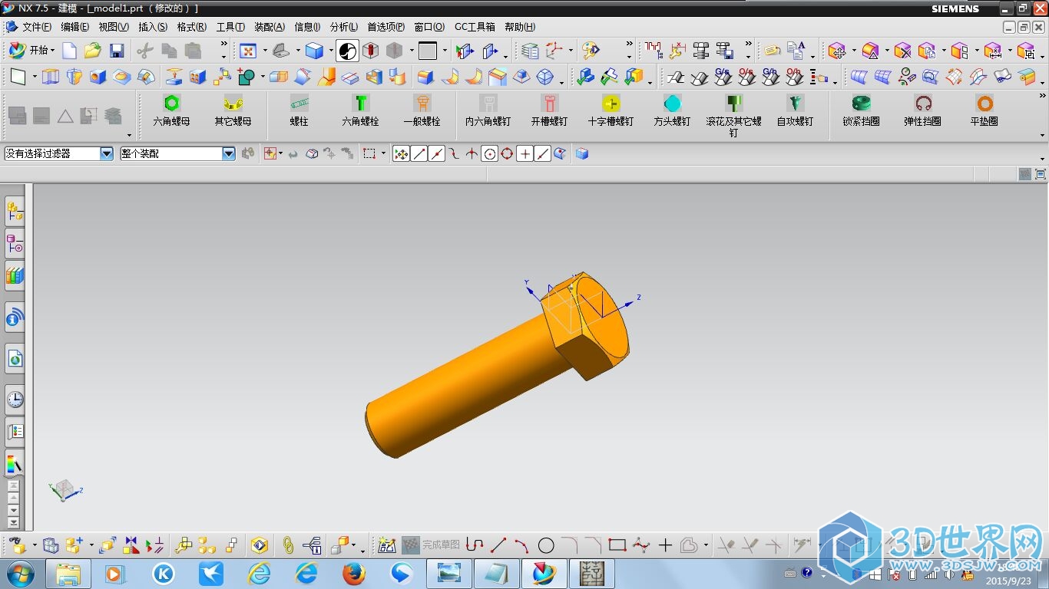Expand the 开始 start dropdown
Image resolution: width=1049 pixels, height=589 pixels.
tap(53, 51)
